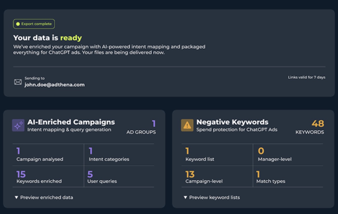Click the Links valid for 7 days text
The height and width of the screenshot is (214, 338).
point(306,77)
